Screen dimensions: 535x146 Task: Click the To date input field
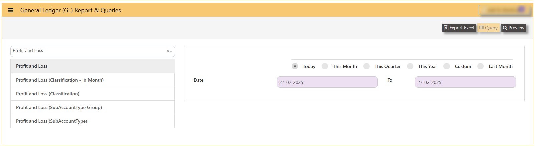465,82
